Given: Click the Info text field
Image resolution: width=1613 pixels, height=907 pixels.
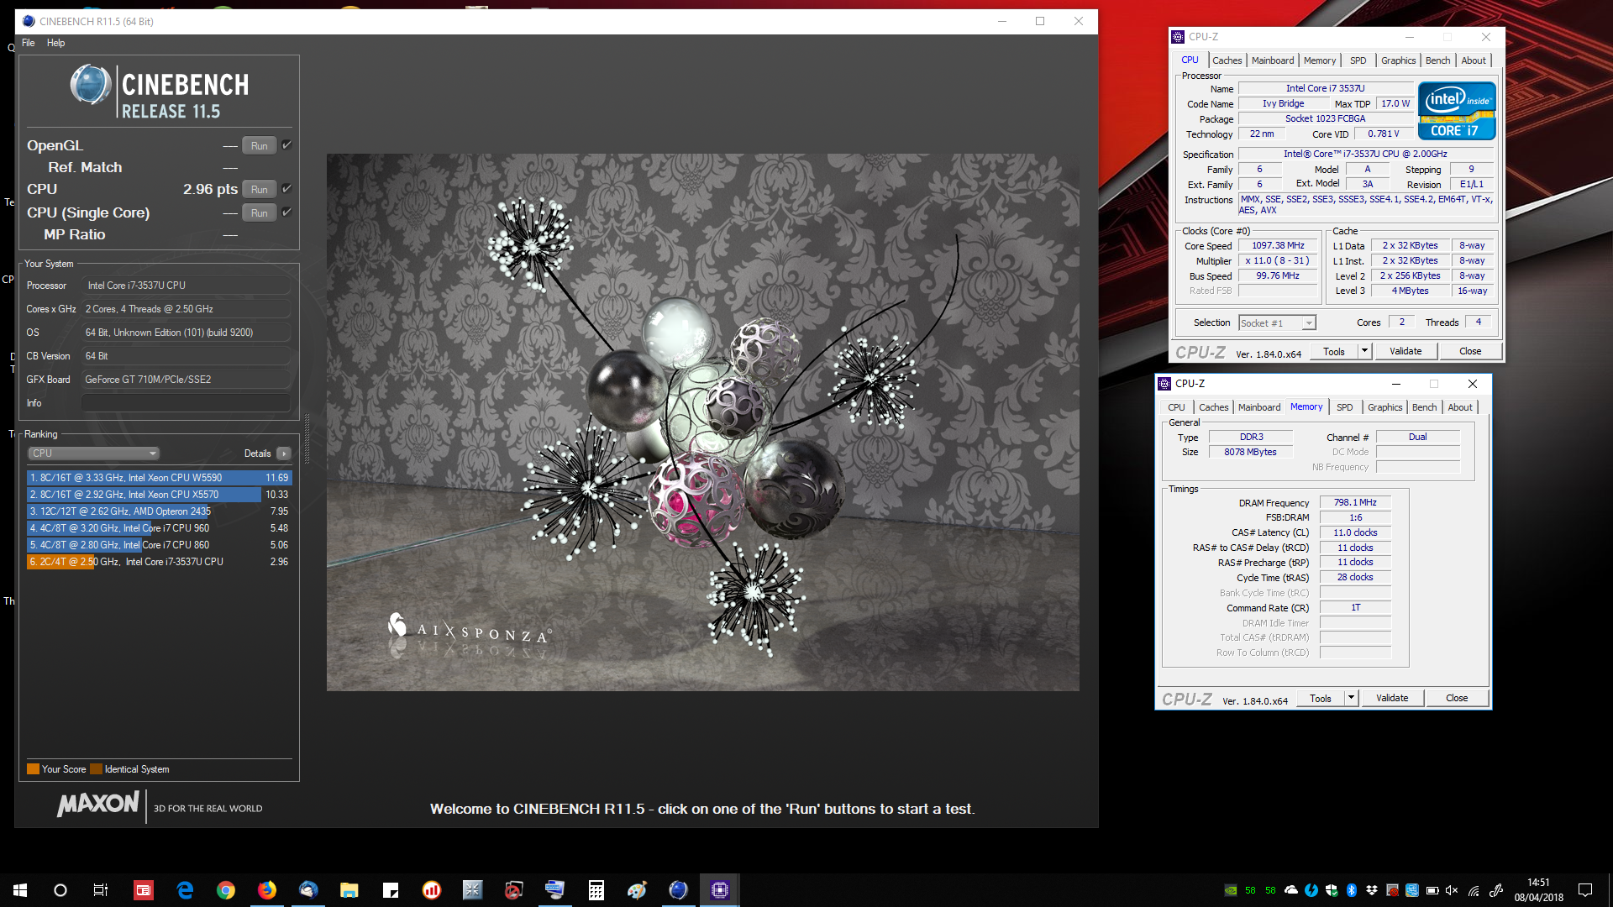Looking at the screenshot, I should (186, 403).
